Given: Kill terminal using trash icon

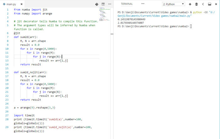Looking at the screenshot, I should pyautogui.click(x=196, y=4).
